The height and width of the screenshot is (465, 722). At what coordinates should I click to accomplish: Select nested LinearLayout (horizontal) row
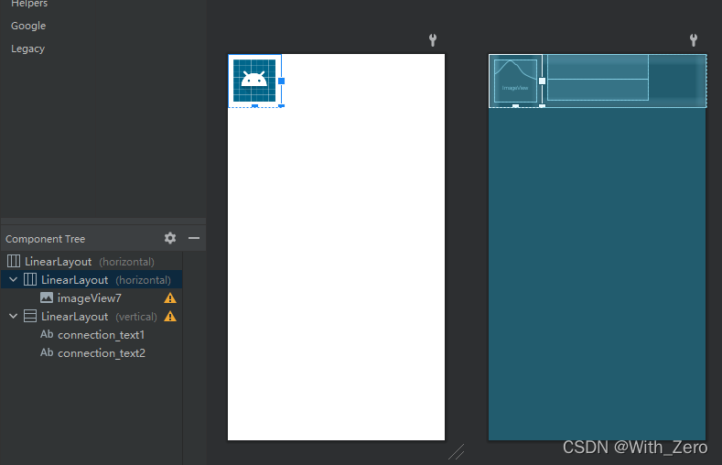(x=92, y=279)
